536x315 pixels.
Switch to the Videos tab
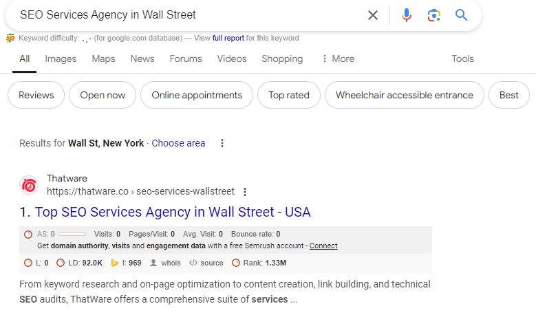[232, 58]
